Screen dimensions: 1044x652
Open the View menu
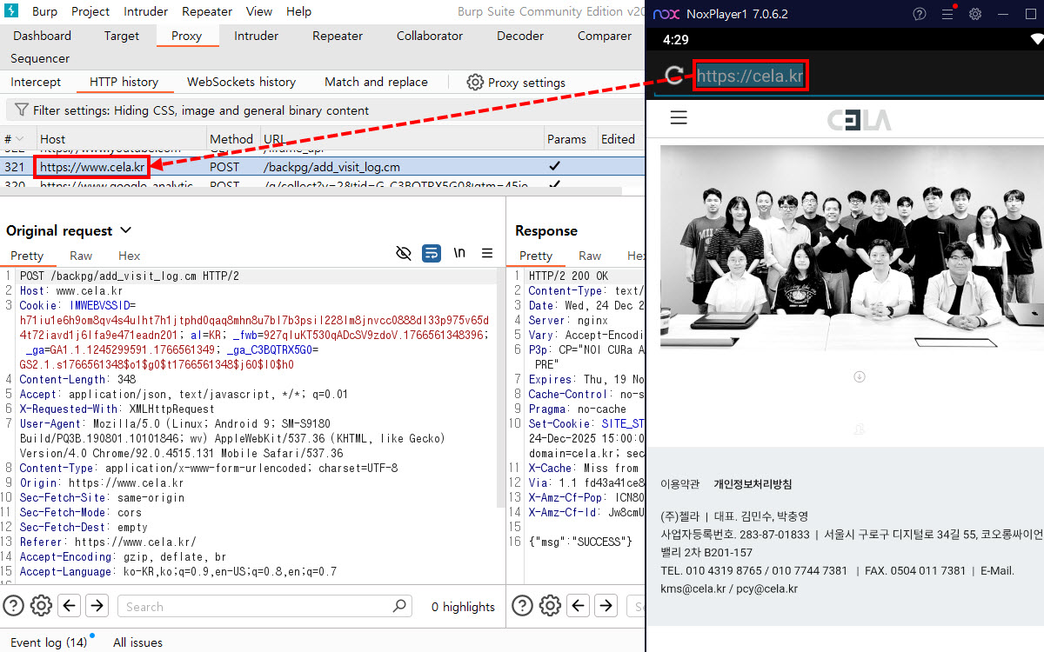coord(259,12)
